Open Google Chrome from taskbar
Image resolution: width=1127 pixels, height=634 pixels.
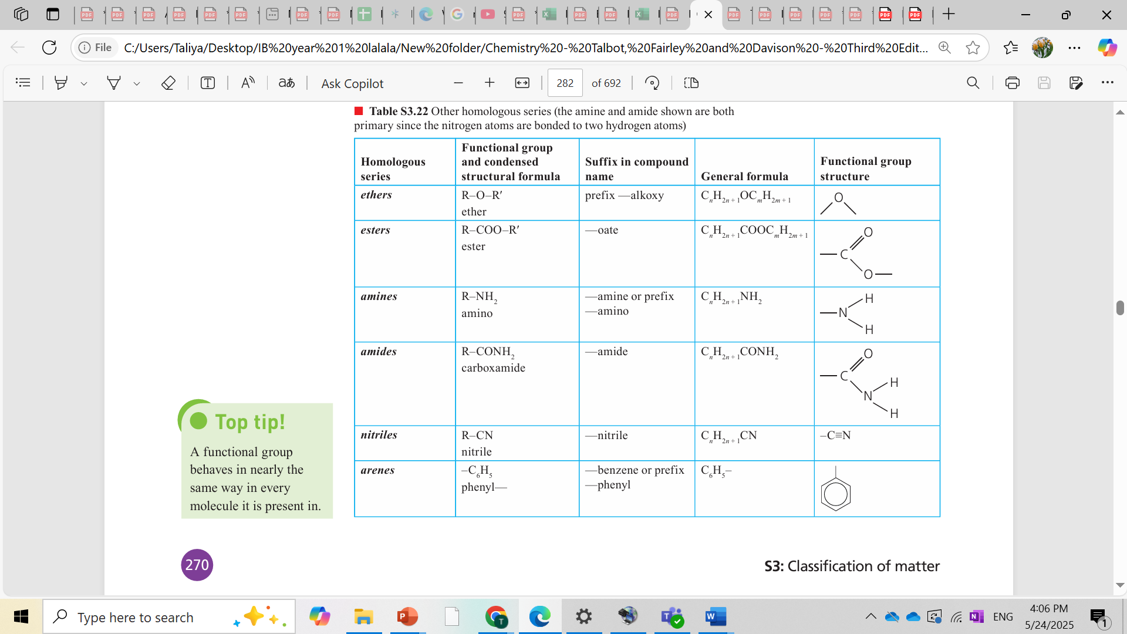[x=496, y=617]
